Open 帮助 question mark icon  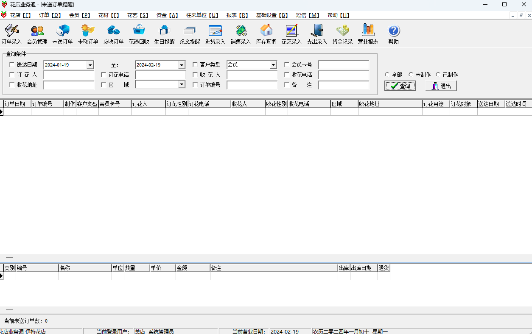pyautogui.click(x=393, y=31)
